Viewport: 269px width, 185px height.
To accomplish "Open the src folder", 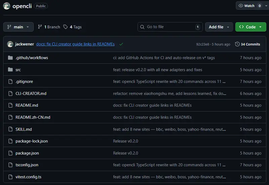I will click(x=18, y=70).
